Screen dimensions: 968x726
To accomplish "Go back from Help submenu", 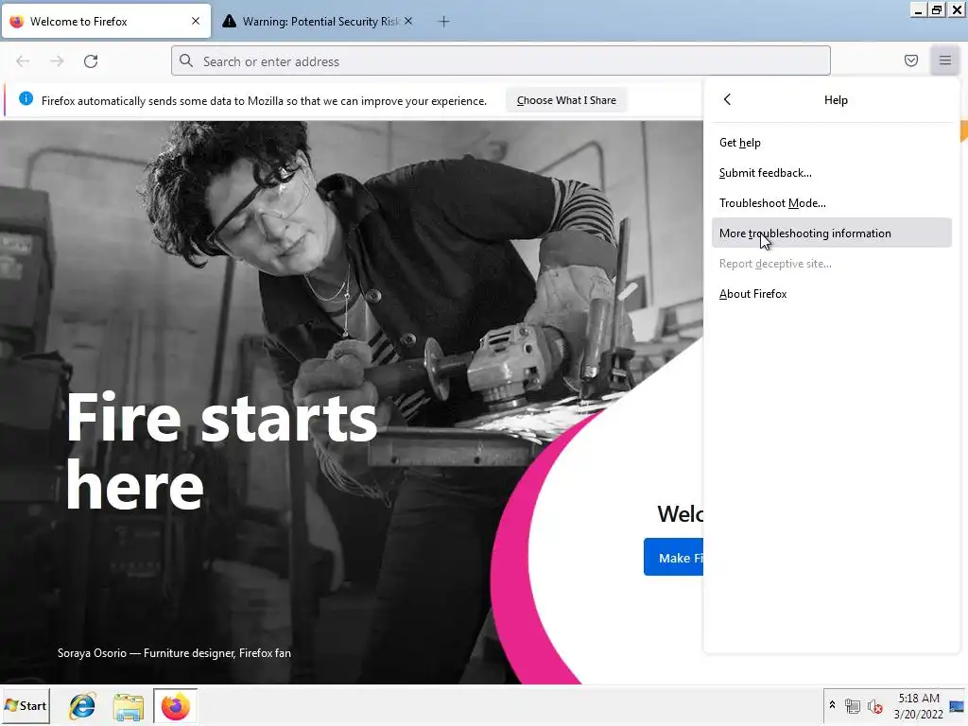I will [x=727, y=99].
